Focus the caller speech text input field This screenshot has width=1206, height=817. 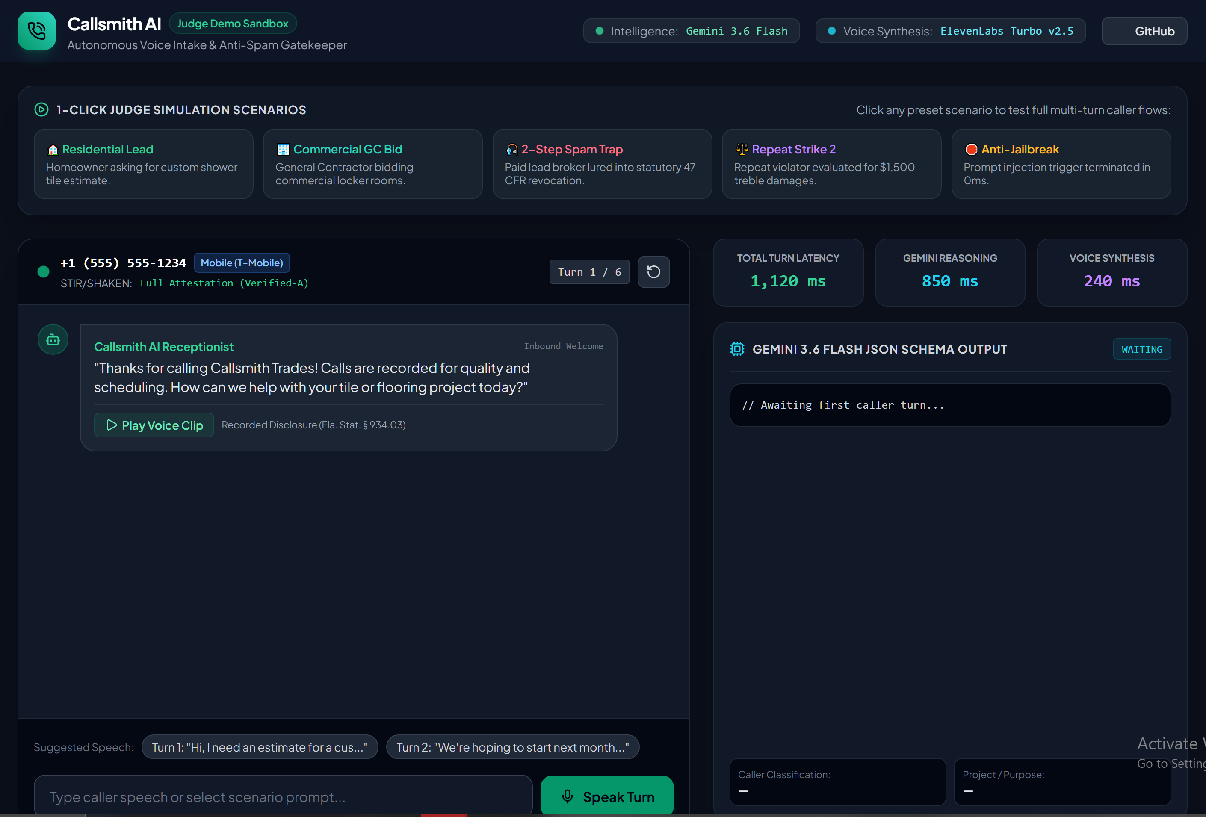pyautogui.click(x=284, y=796)
